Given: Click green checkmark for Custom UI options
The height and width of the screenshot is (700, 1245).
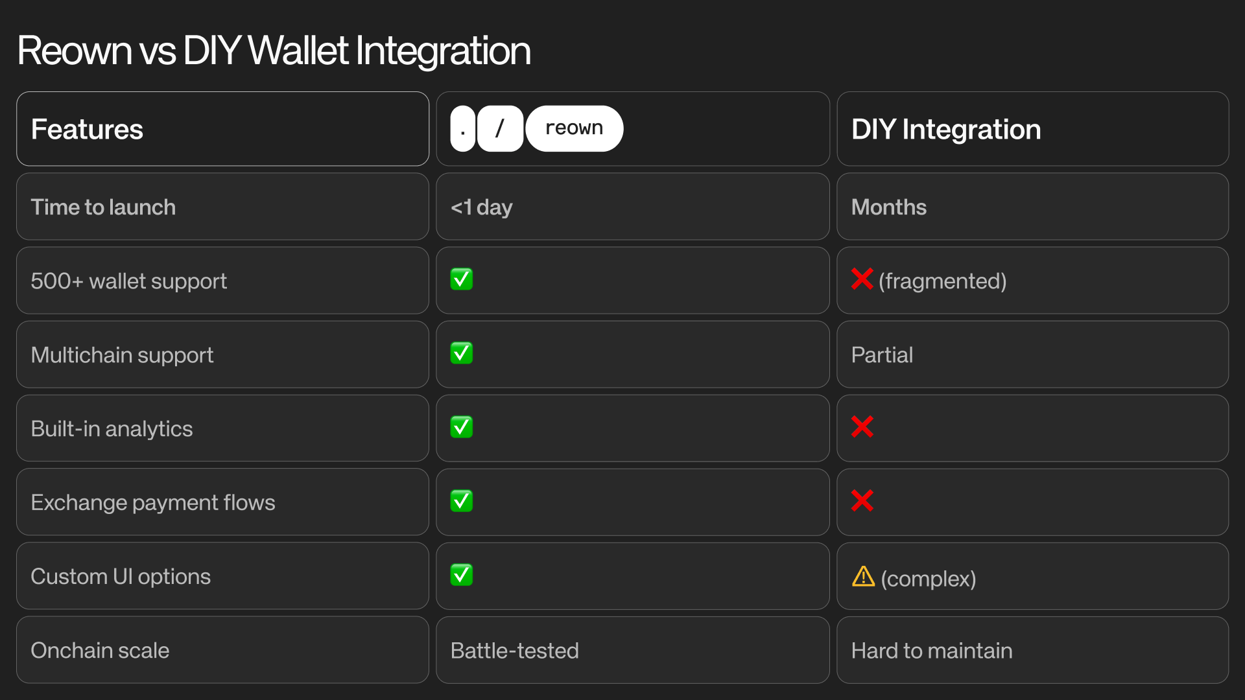Looking at the screenshot, I should point(462,575).
